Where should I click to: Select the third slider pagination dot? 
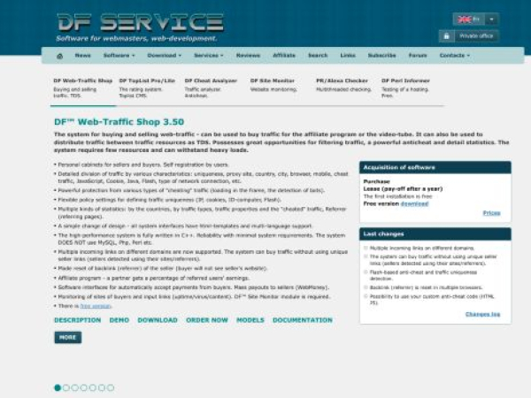75,388
